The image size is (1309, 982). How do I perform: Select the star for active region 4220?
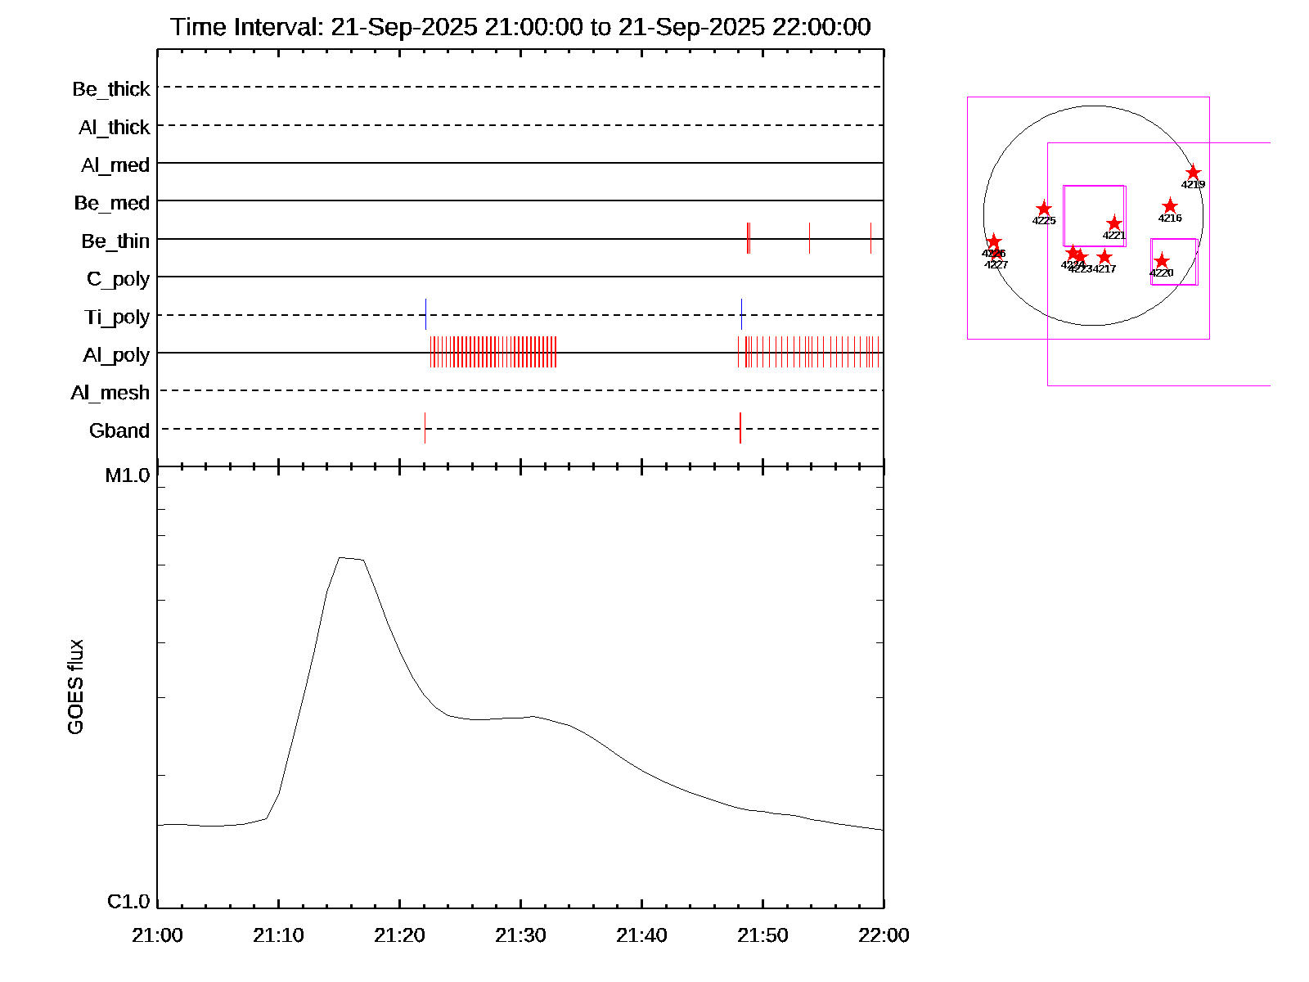[x=1162, y=261]
